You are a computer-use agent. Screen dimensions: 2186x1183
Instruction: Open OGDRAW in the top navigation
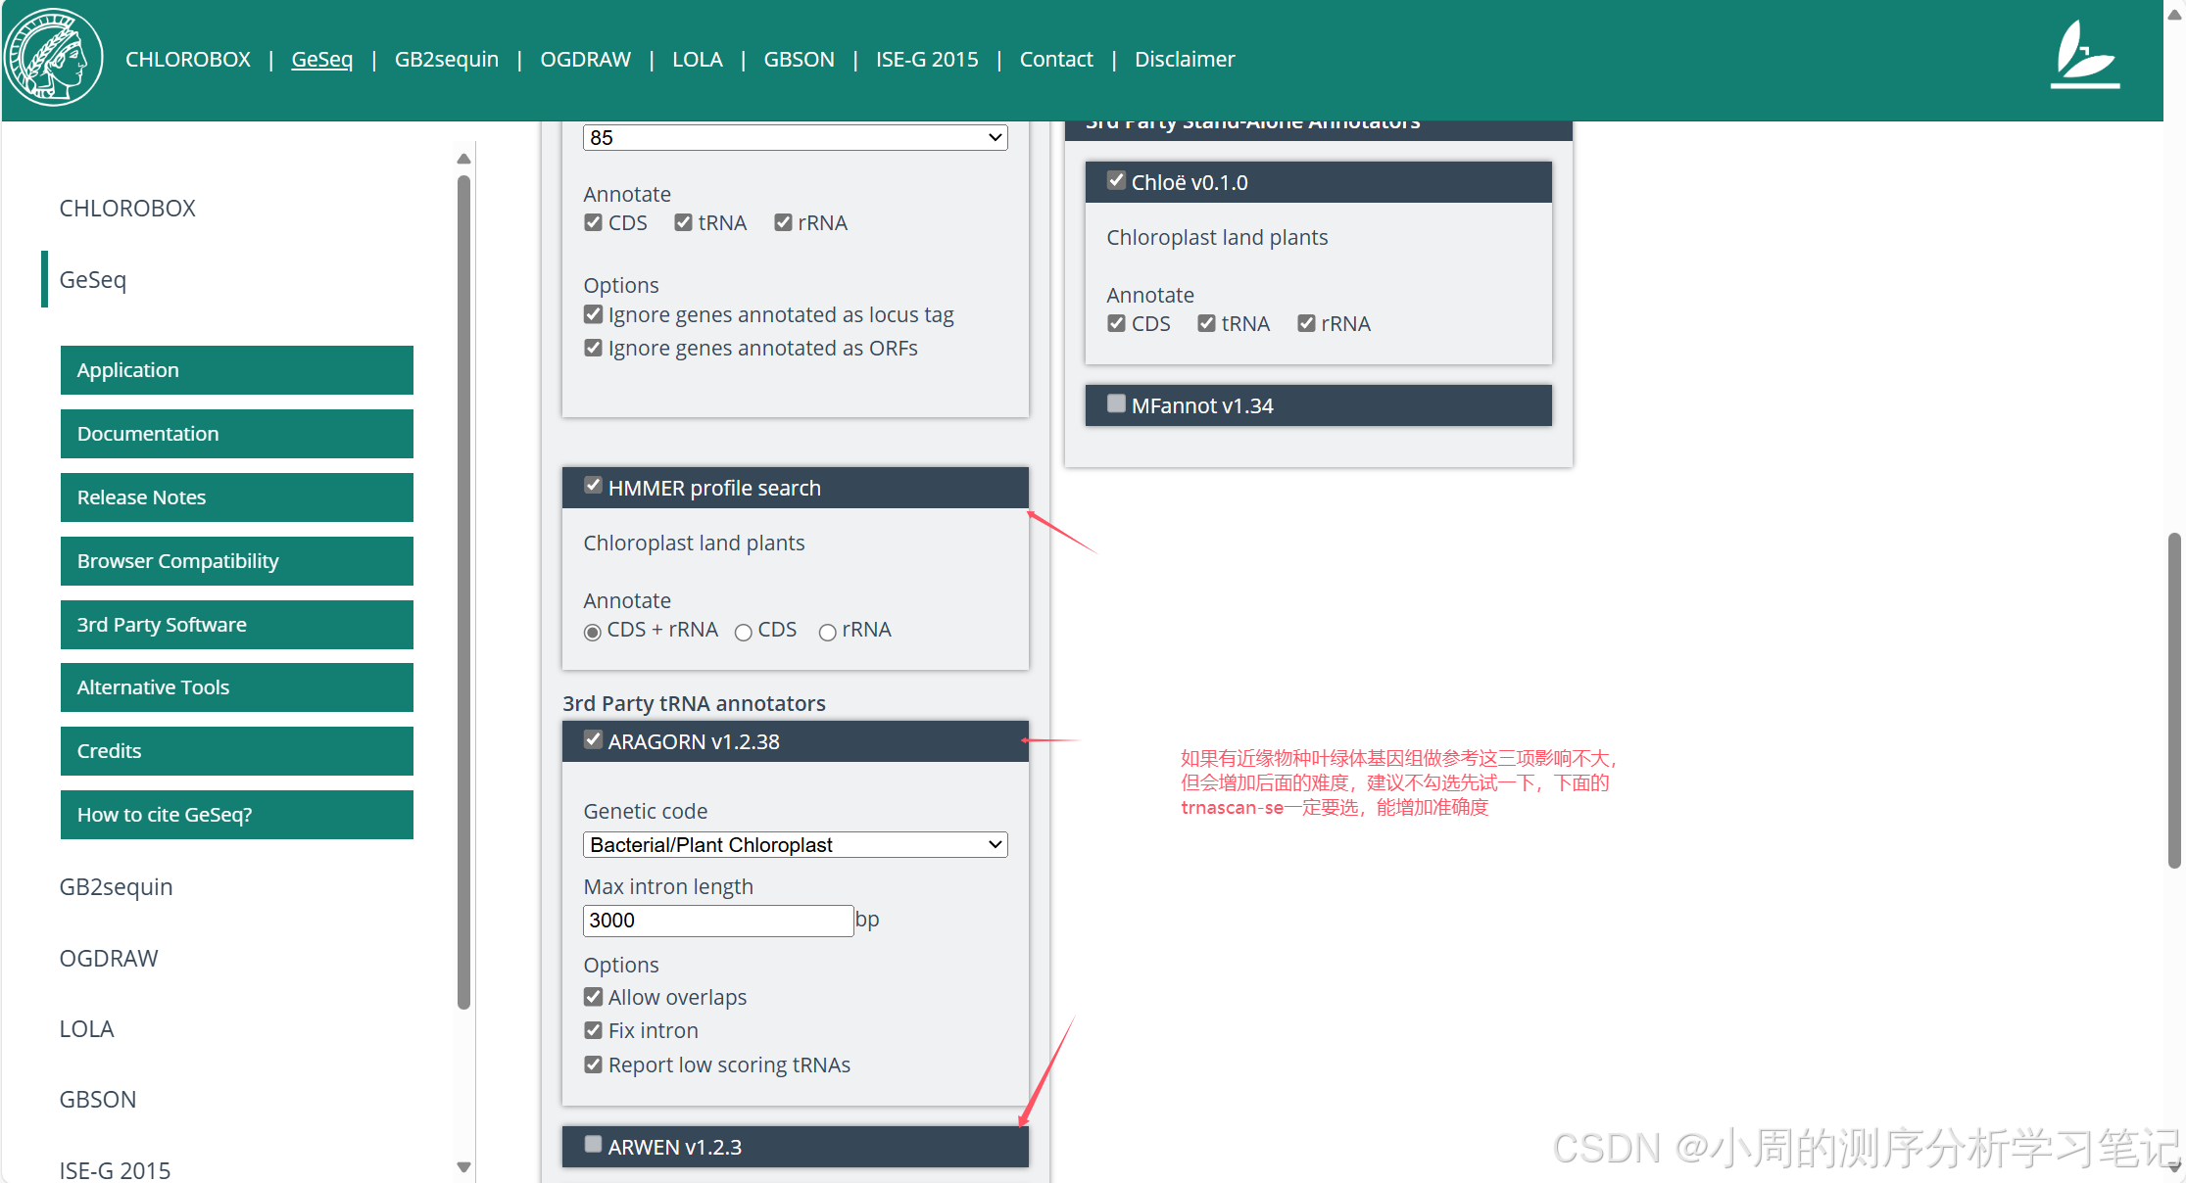pos(585,60)
